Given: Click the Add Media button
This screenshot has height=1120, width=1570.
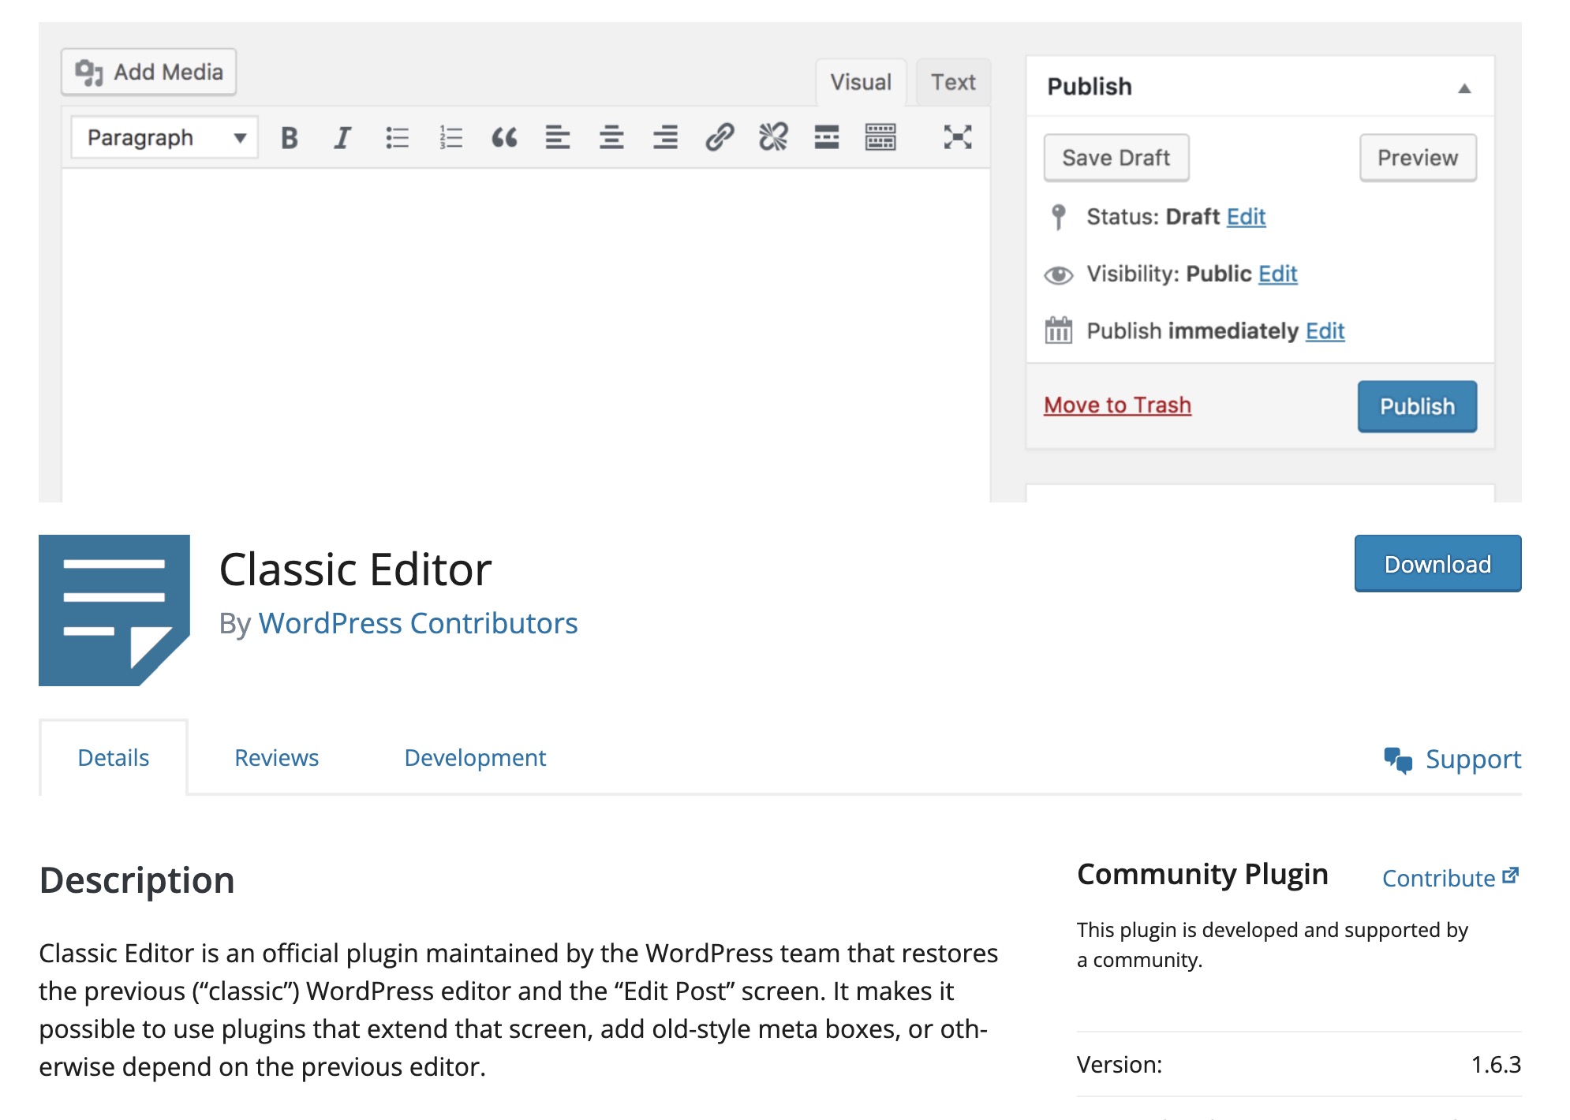Looking at the screenshot, I should click(149, 72).
